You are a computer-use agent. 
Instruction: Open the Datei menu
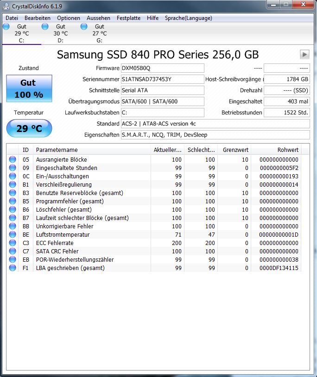pos(12,18)
